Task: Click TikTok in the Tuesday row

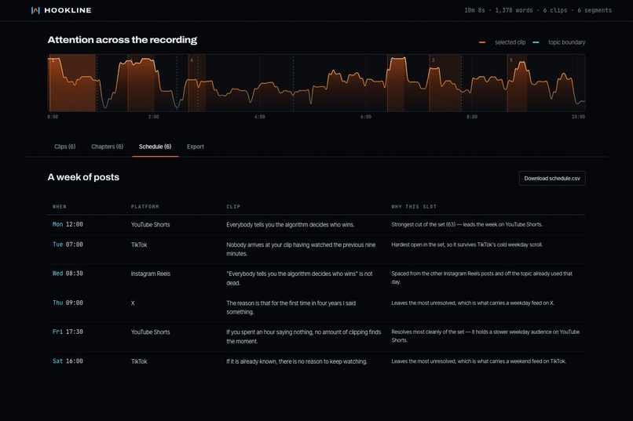Action: pos(139,245)
